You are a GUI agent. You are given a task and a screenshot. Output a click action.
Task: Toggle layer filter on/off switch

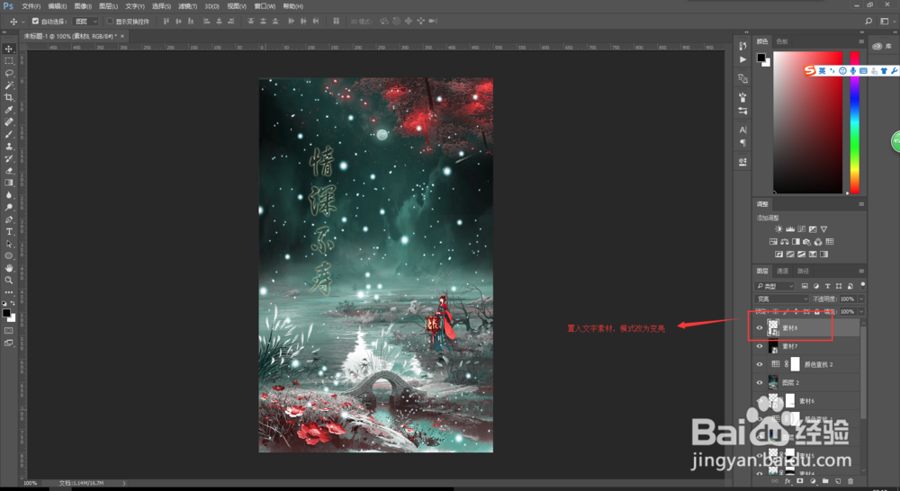[x=863, y=285]
